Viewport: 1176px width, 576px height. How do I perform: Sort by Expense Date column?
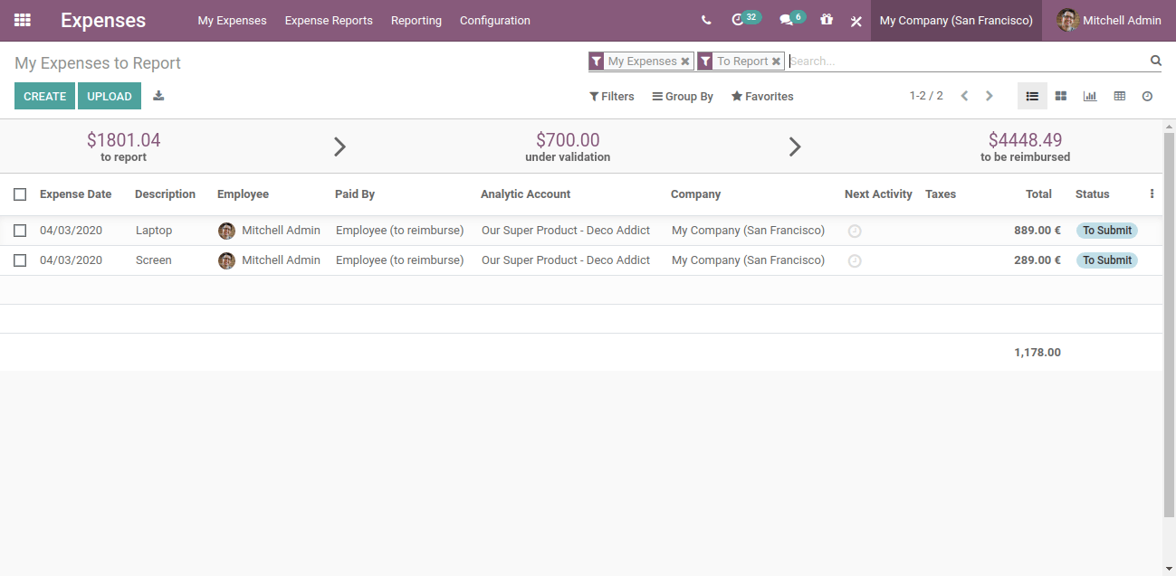(76, 194)
